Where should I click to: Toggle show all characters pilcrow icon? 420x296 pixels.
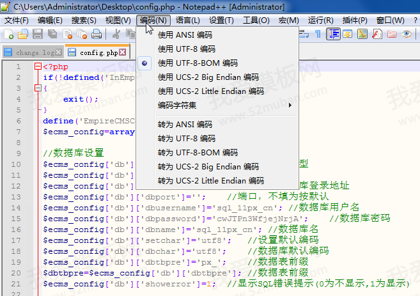318,34
